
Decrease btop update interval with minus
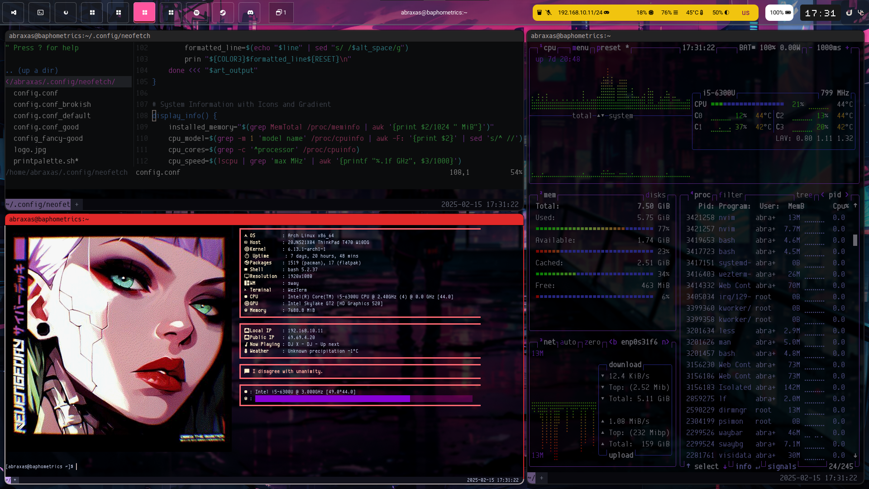[x=810, y=48]
